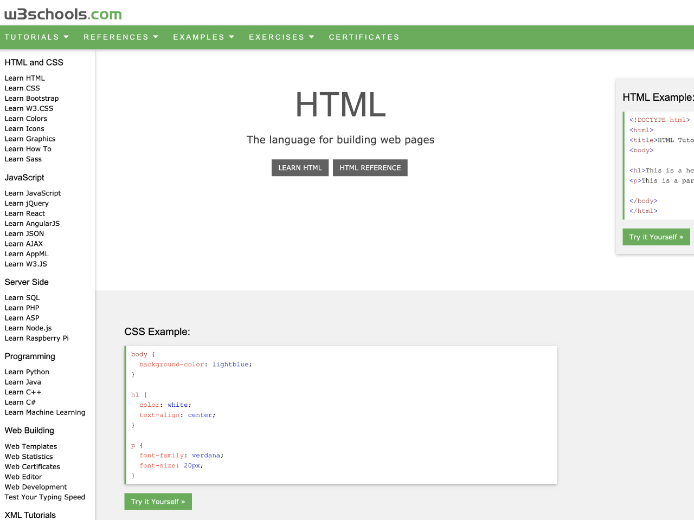Open Test Your Typing Speed link
694x520 pixels.
45,497
